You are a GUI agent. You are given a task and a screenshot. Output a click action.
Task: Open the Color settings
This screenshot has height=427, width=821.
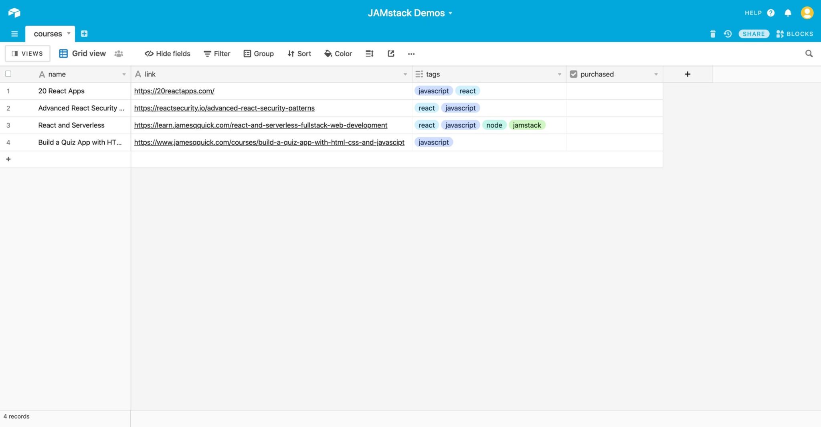point(338,53)
